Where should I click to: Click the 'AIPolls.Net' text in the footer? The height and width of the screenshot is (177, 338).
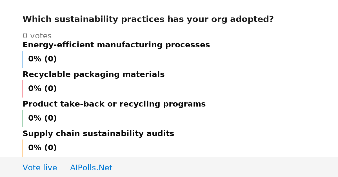(x=91, y=168)
